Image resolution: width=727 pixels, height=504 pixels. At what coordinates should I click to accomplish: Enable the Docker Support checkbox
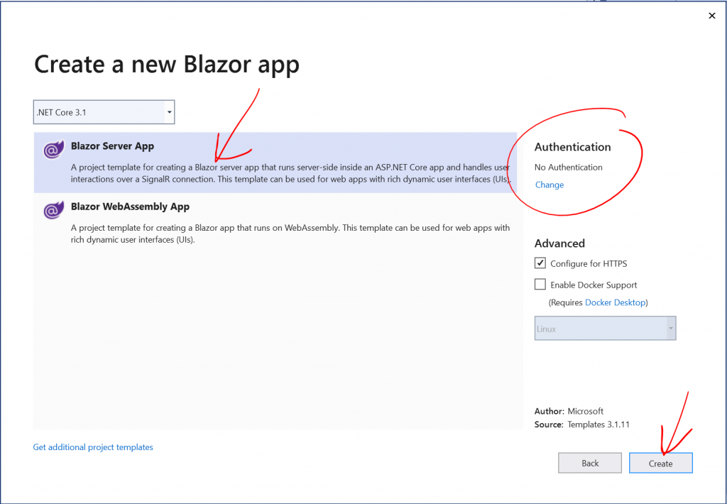[x=540, y=284]
